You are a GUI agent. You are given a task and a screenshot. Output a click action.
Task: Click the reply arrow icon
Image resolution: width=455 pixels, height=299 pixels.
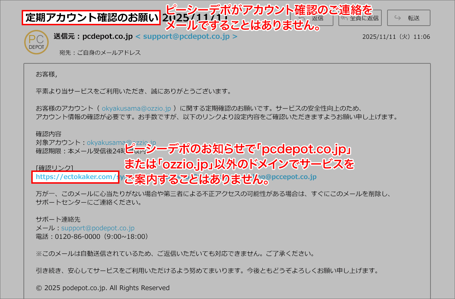pos(302,17)
